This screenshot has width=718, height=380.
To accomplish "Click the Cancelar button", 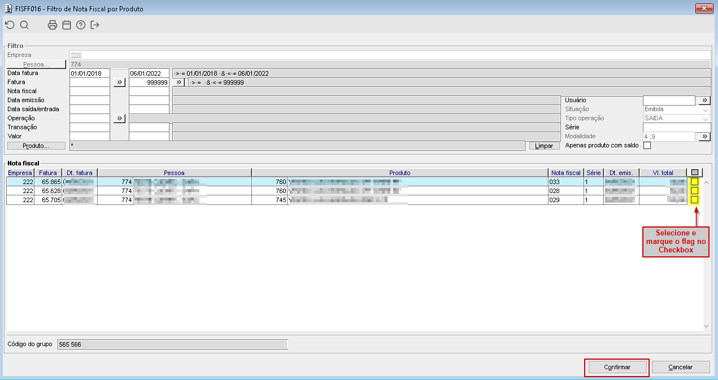I will (681, 367).
